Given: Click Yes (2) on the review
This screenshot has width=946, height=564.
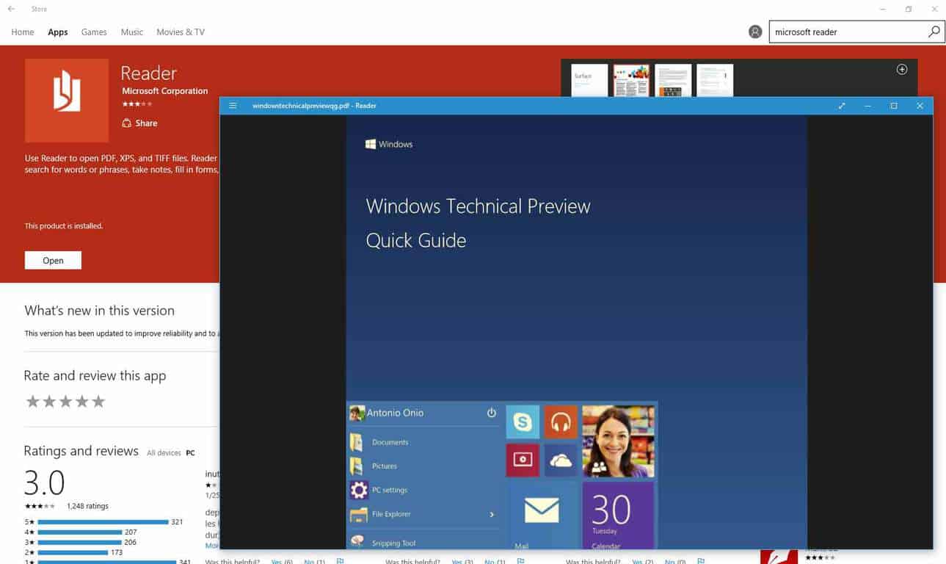Looking at the screenshot, I should (x=644, y=561).
